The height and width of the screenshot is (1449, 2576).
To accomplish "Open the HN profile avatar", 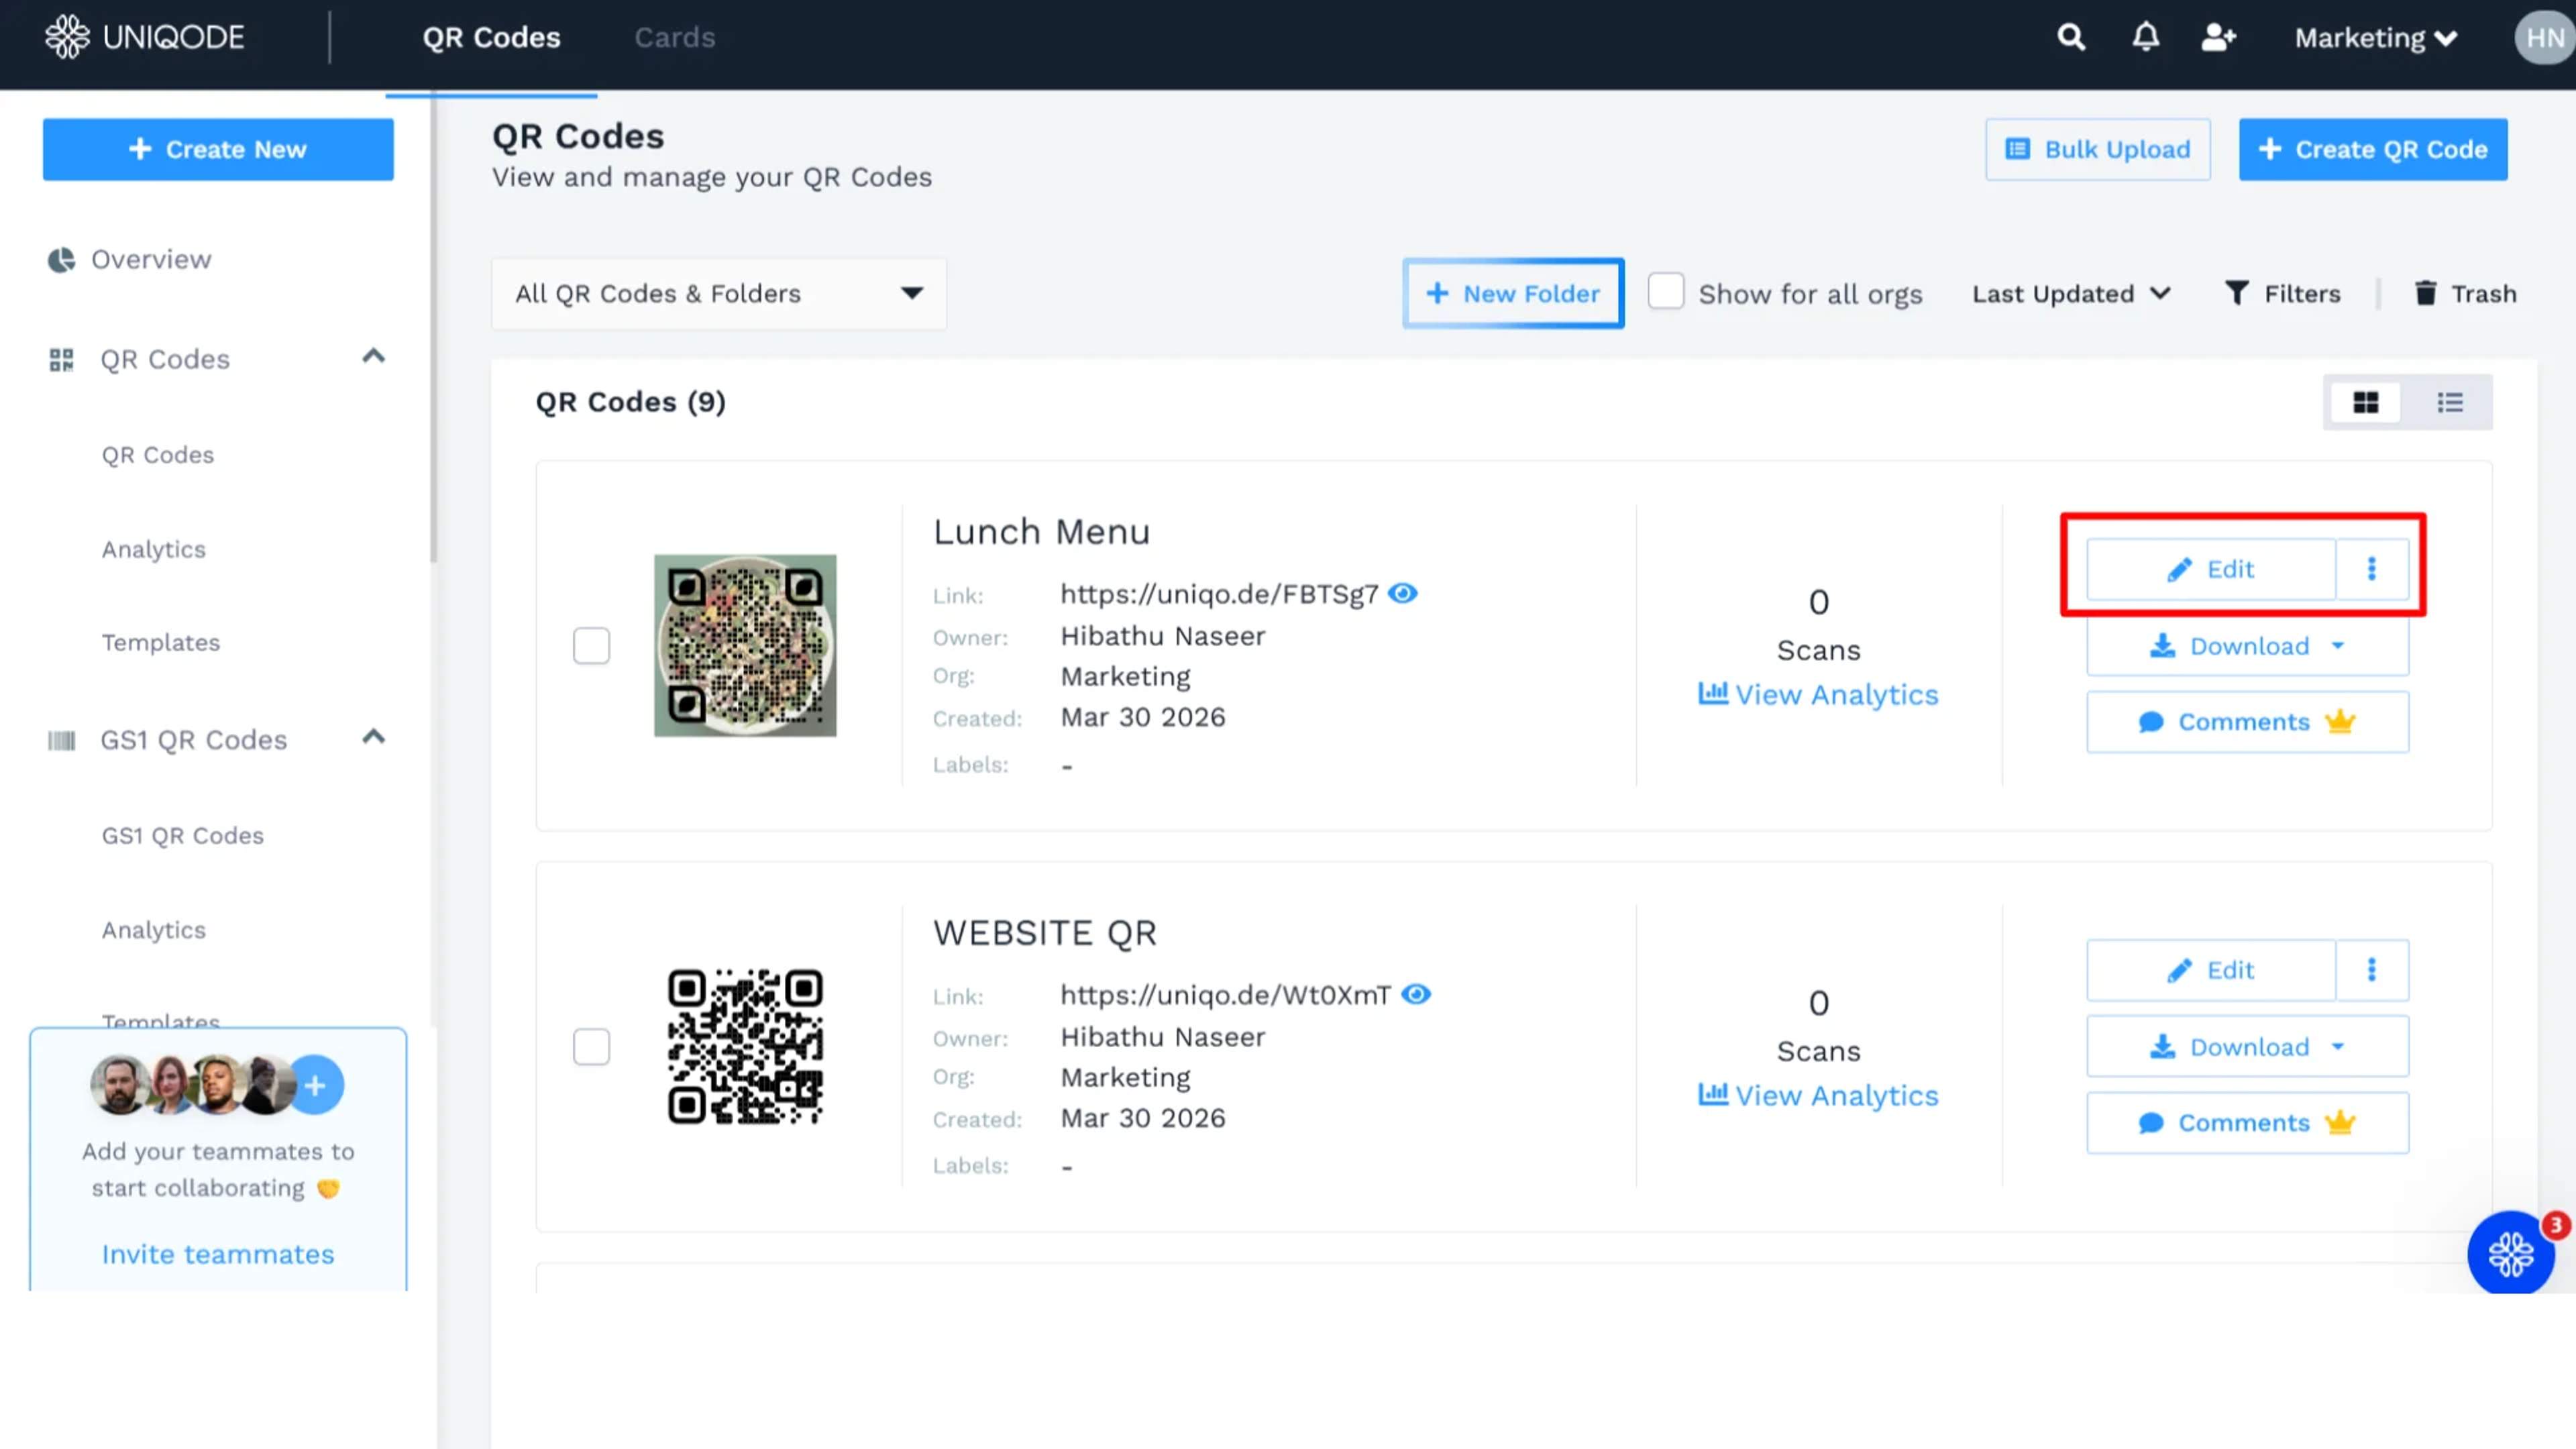I will [x=2544, y=38].
